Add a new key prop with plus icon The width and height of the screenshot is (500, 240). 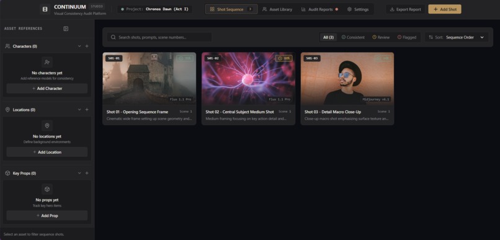87,173
